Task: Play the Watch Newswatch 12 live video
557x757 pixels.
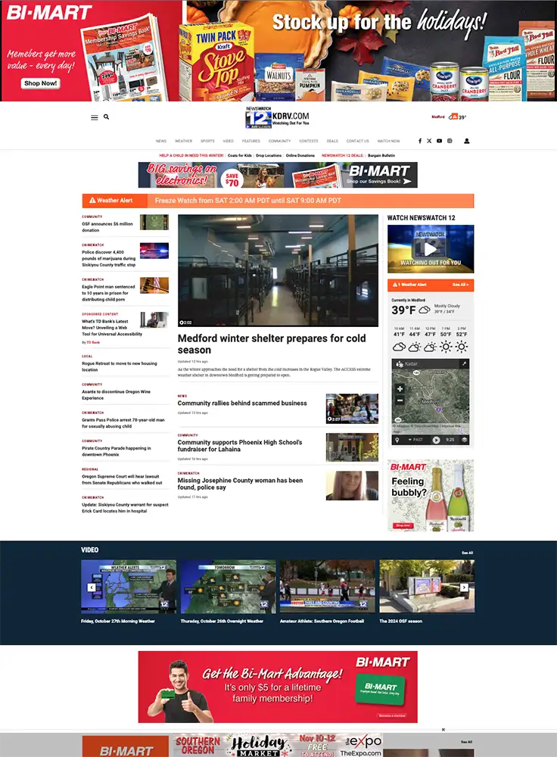Action: coord(431,249)
